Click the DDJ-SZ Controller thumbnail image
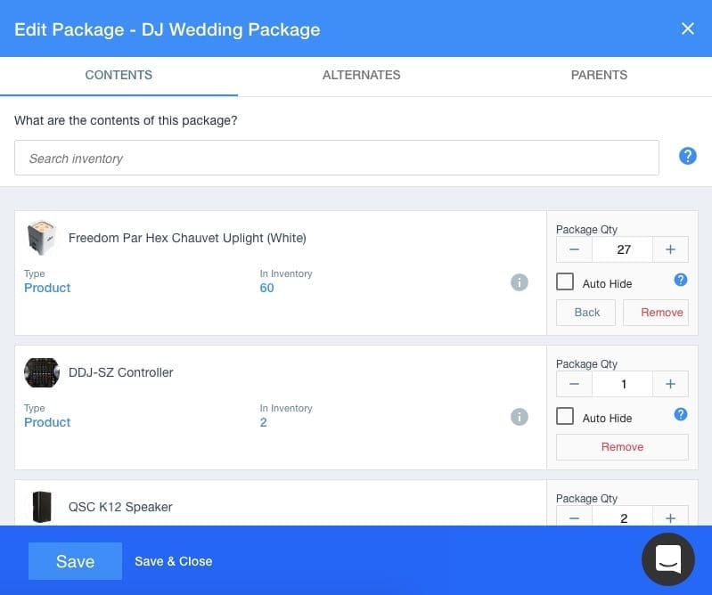The image size is (712, 595). (41, 372)
